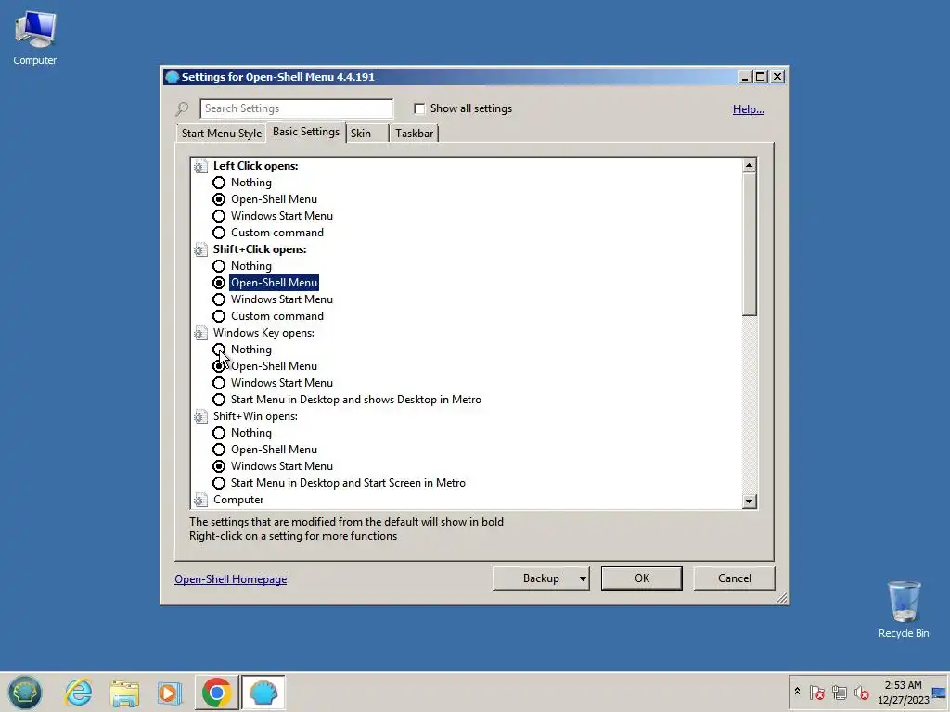Select Custom command under Shift+Click opens
Viewport: 950px width, 712px height.
click(219, 316)
